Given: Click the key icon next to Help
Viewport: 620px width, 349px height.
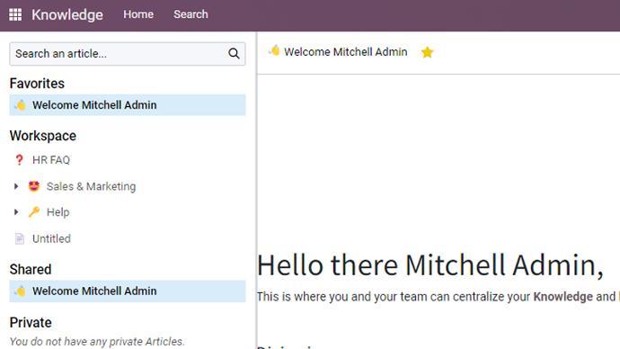Looking at the screenshot, I should [34, 212].
